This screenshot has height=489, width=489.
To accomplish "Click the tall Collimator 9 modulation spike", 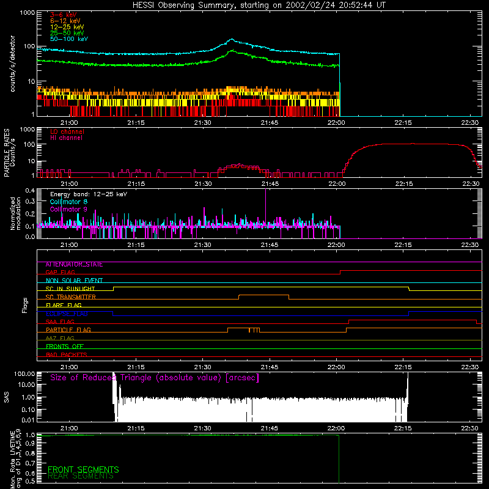I will (265, 206).
